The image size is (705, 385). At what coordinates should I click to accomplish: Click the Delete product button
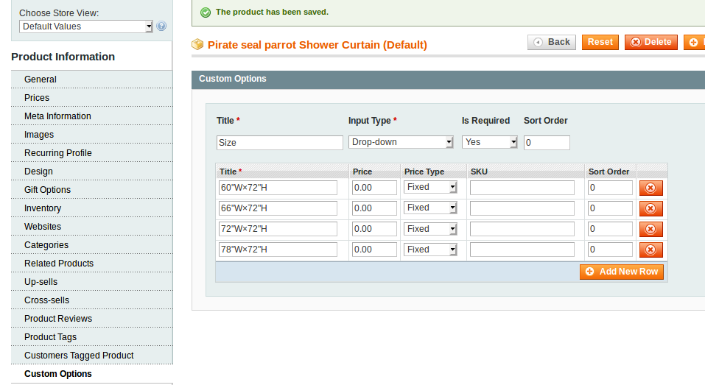pyautogui.click(x=650, y=42)
